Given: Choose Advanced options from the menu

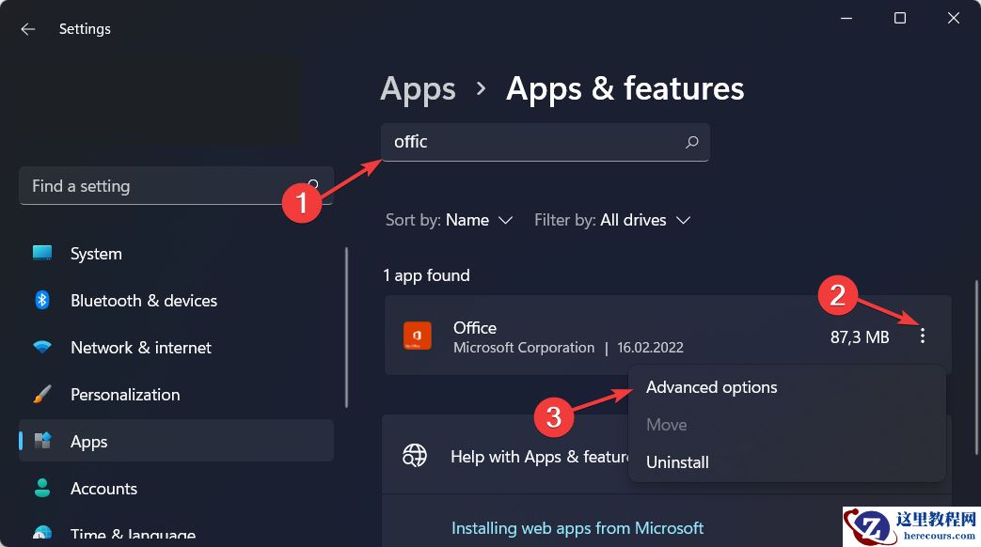Looking at the screenshot, I should (712, 386).
